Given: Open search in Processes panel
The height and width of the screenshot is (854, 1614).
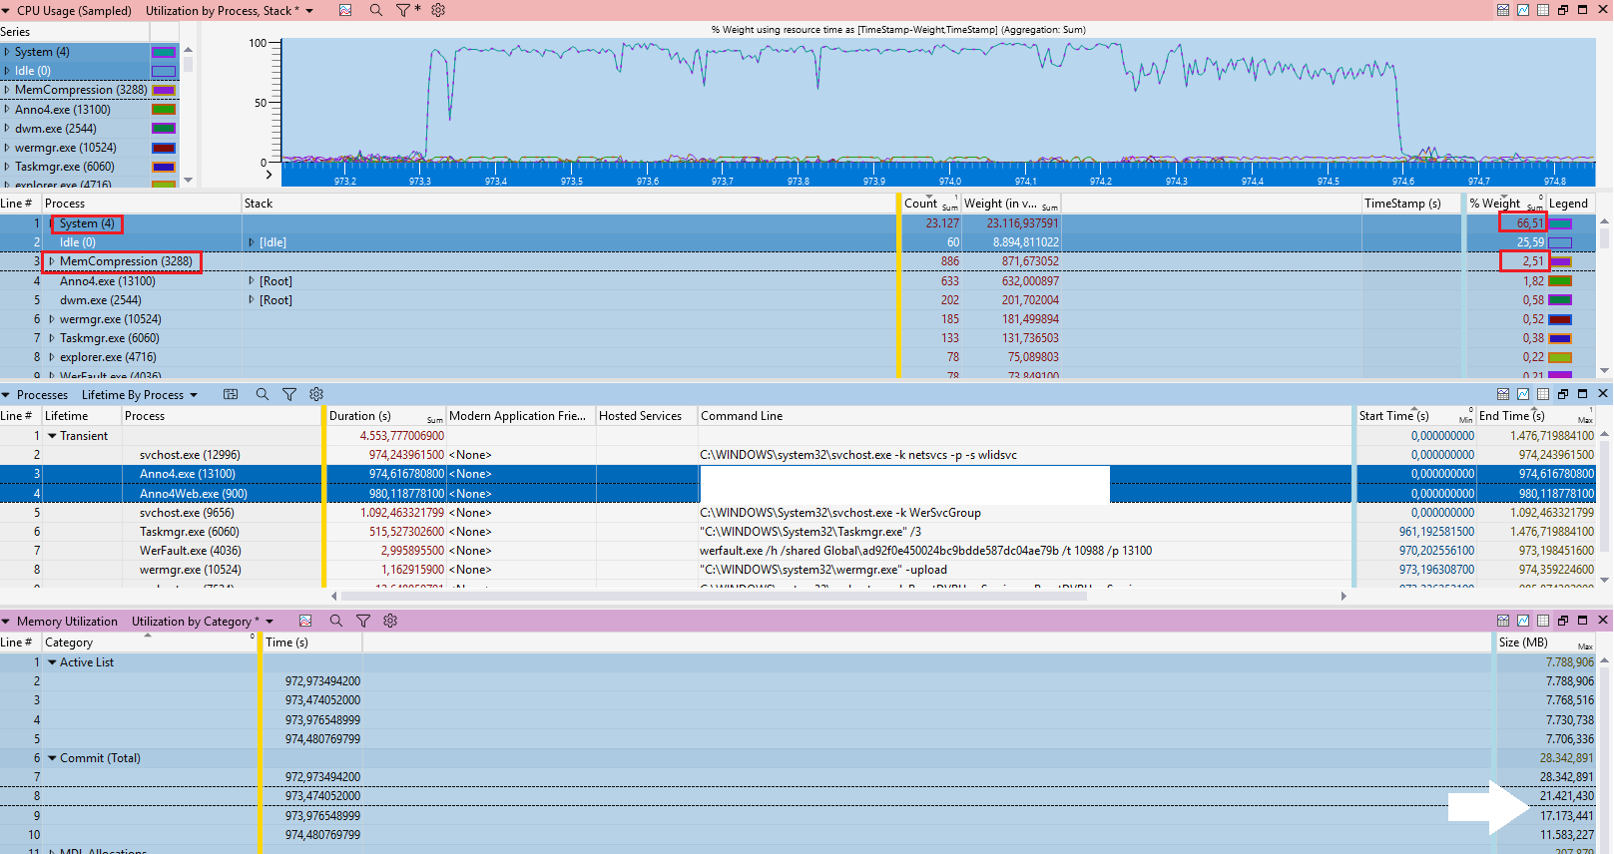Looking at the screenshot, I should pos(263,394).
